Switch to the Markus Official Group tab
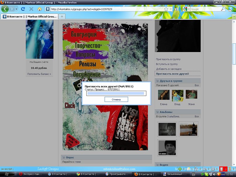The width and height of the screenshot is (236, 177). click(29, 17)
